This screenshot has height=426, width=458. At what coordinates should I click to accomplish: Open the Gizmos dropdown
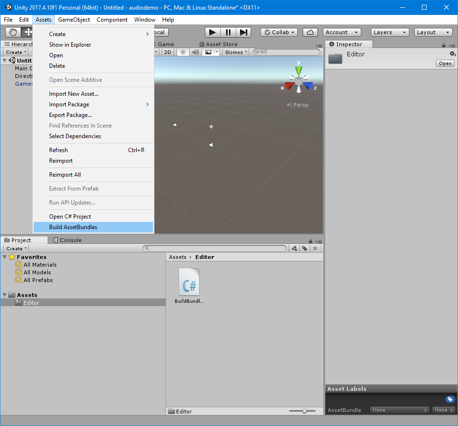point(236,52)
